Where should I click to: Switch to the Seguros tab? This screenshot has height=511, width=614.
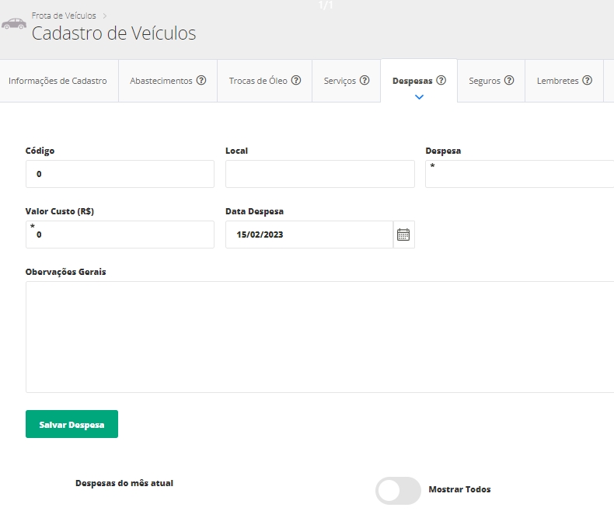click(x=491, y=81)
